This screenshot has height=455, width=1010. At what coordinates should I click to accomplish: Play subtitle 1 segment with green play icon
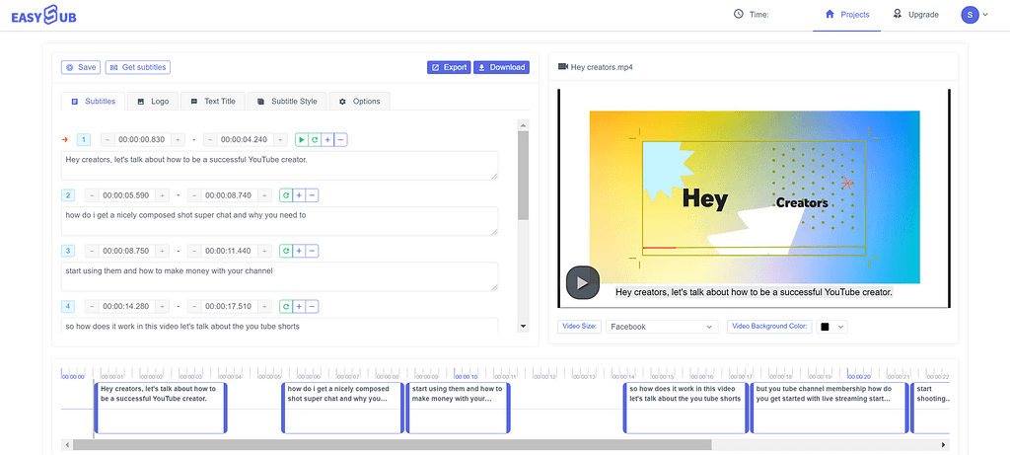[302, 140]
